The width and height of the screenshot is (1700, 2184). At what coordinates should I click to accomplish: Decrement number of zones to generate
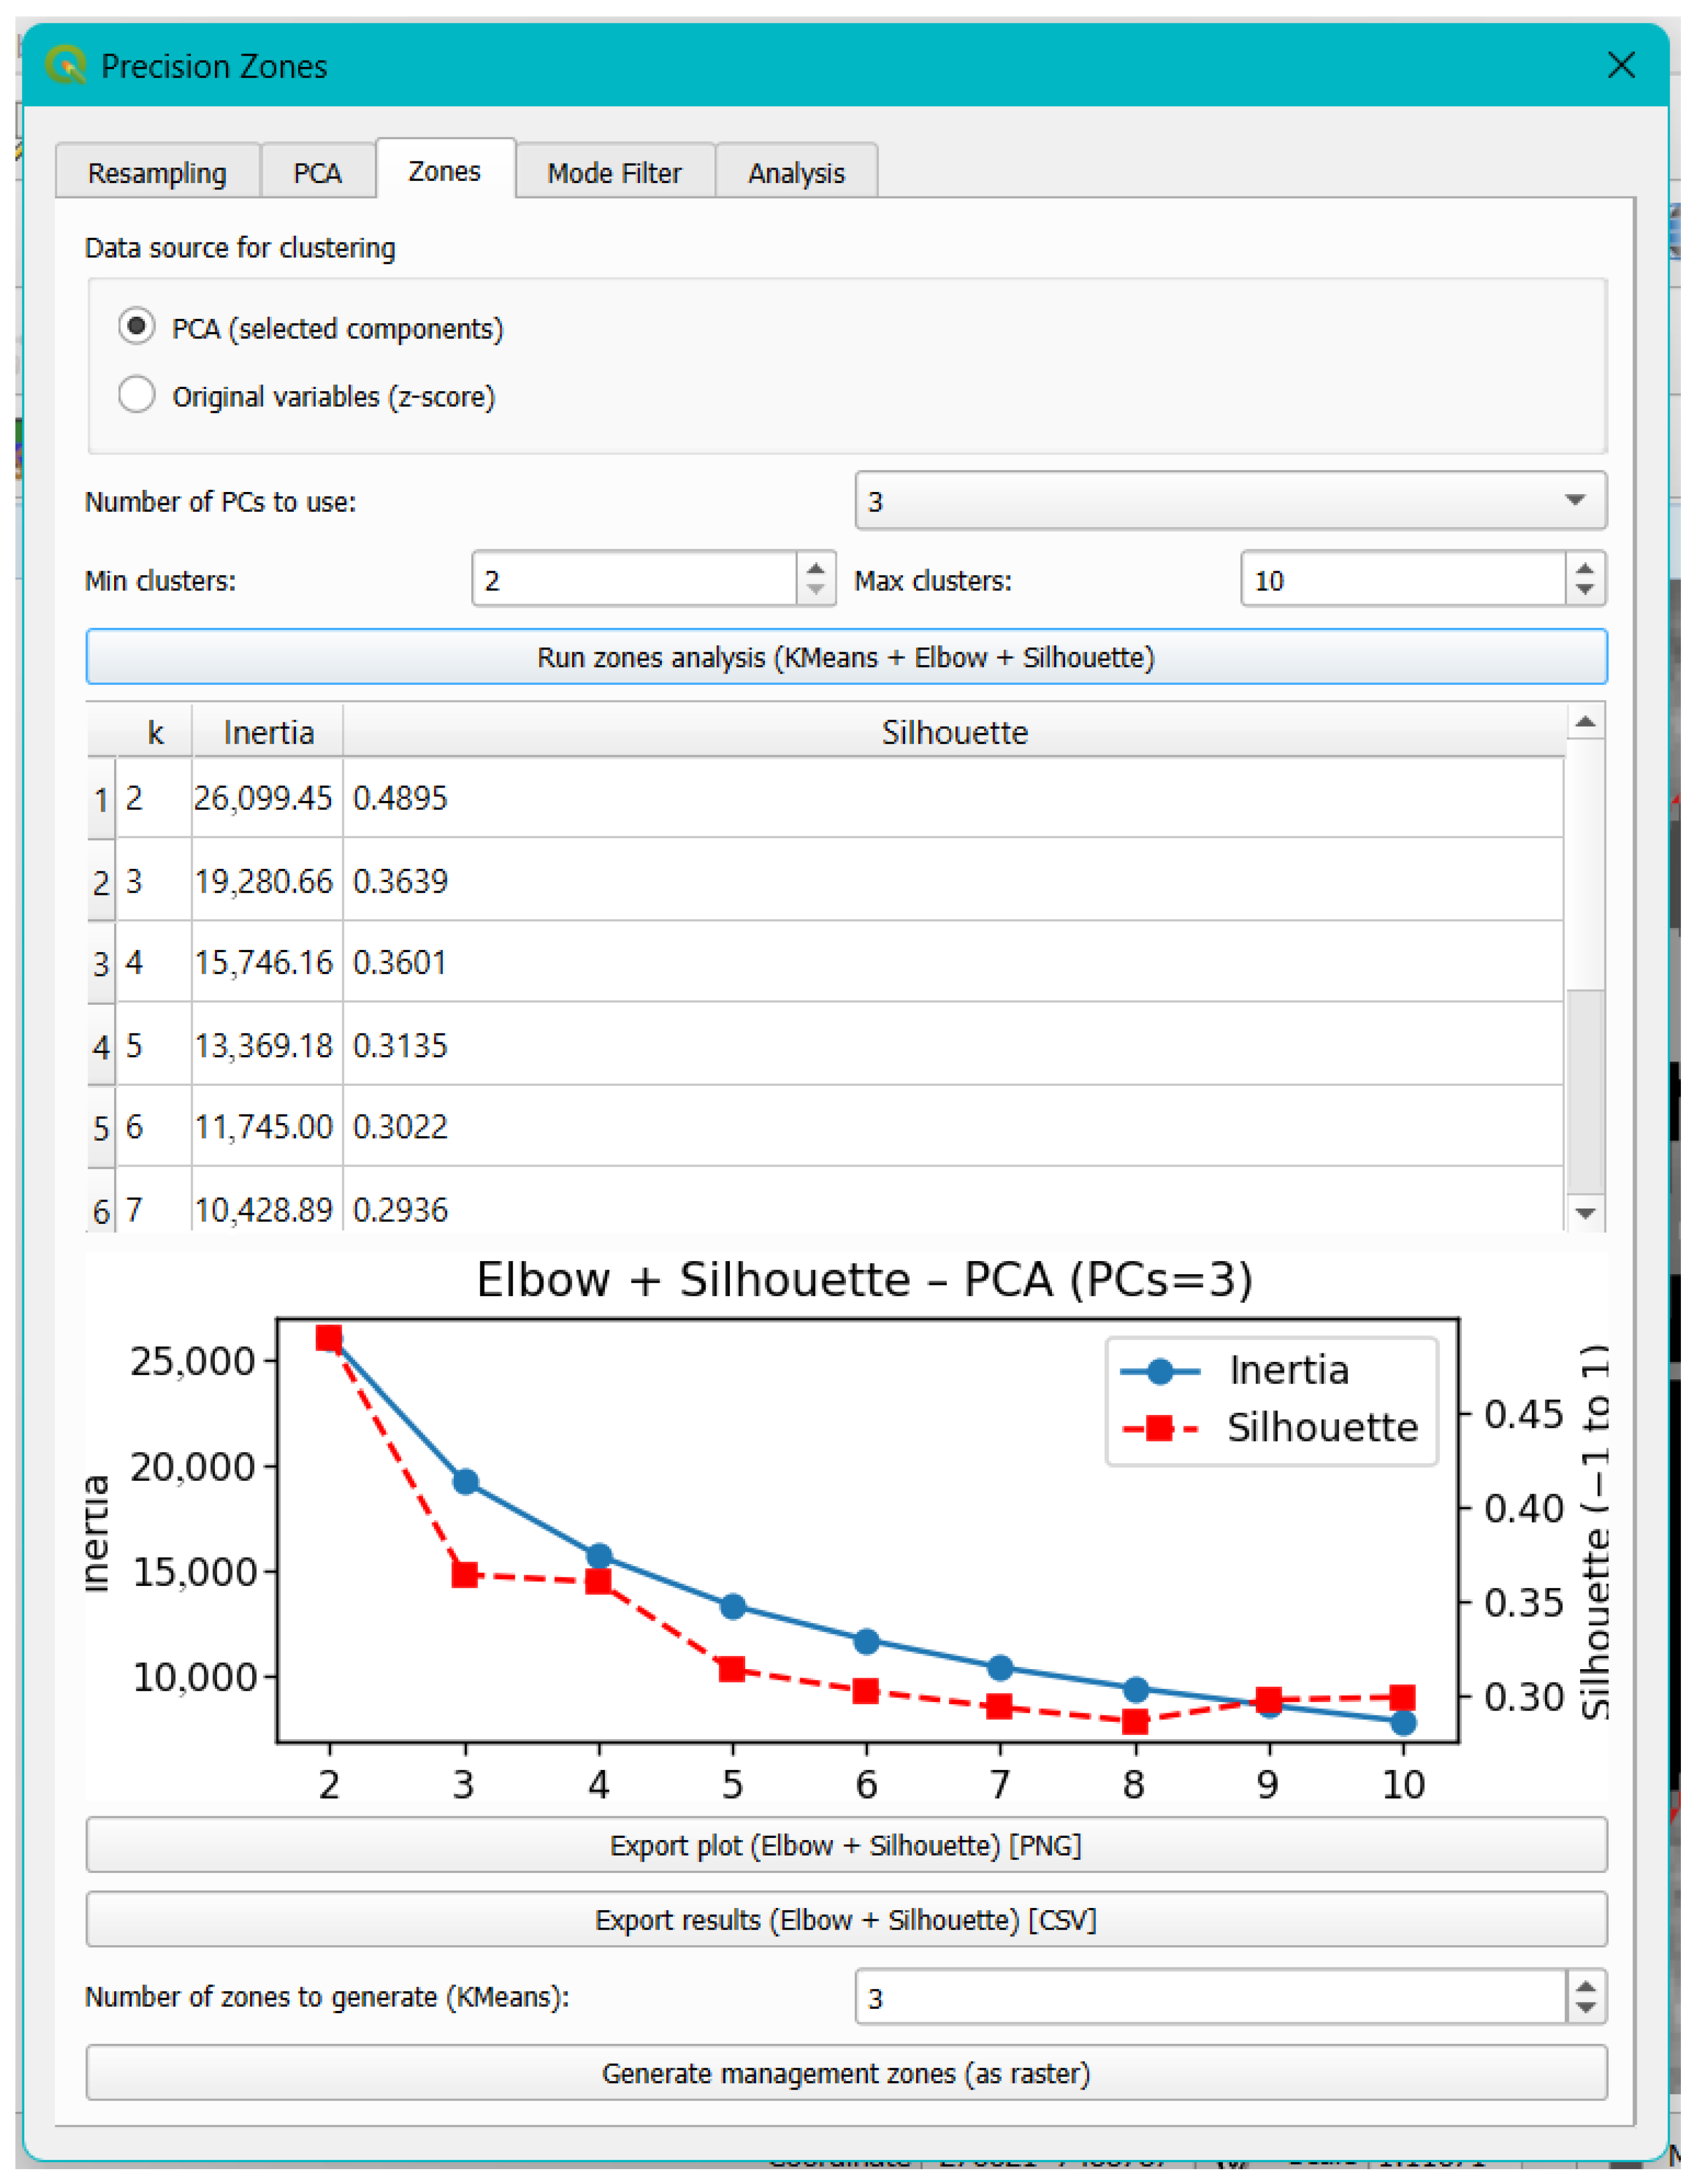1586,2008
